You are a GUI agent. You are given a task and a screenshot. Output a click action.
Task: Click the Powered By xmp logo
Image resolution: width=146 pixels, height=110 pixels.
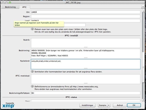9,105
